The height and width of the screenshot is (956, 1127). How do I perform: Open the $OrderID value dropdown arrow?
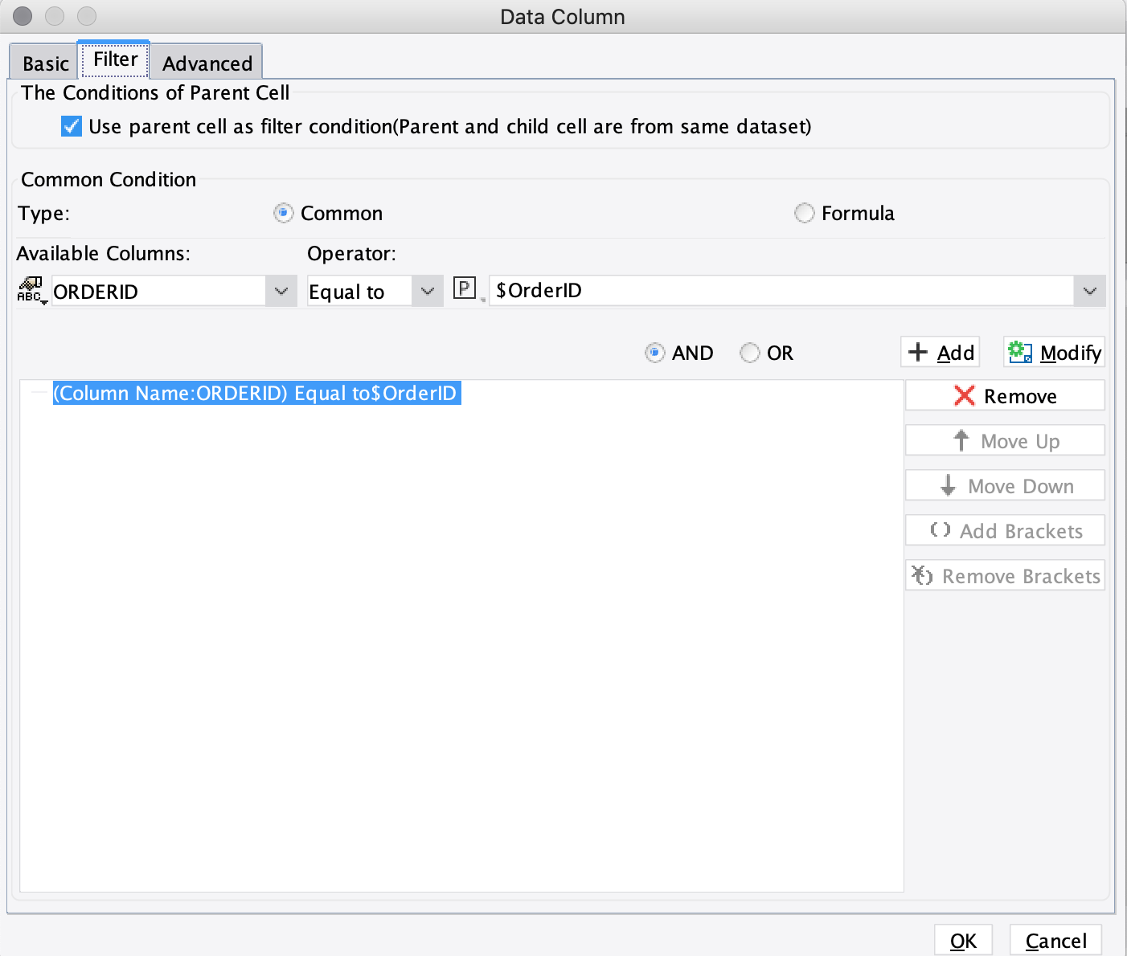1089,291
